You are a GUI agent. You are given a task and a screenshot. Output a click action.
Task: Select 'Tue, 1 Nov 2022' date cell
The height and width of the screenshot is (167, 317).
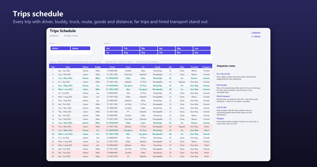(x=65, y=108)
